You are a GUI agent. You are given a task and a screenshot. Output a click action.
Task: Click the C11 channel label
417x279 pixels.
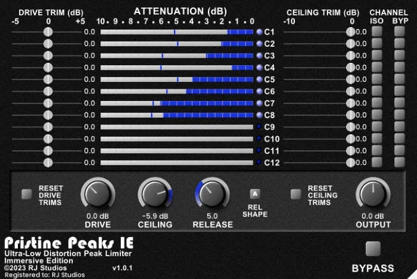(272, 151)
